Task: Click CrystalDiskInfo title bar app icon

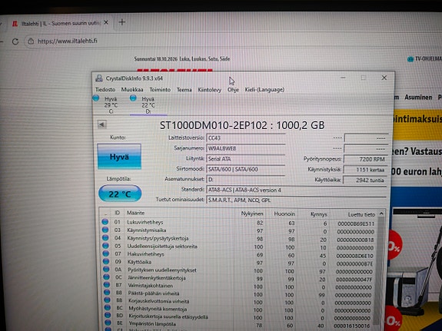Action: click(99, 78)
